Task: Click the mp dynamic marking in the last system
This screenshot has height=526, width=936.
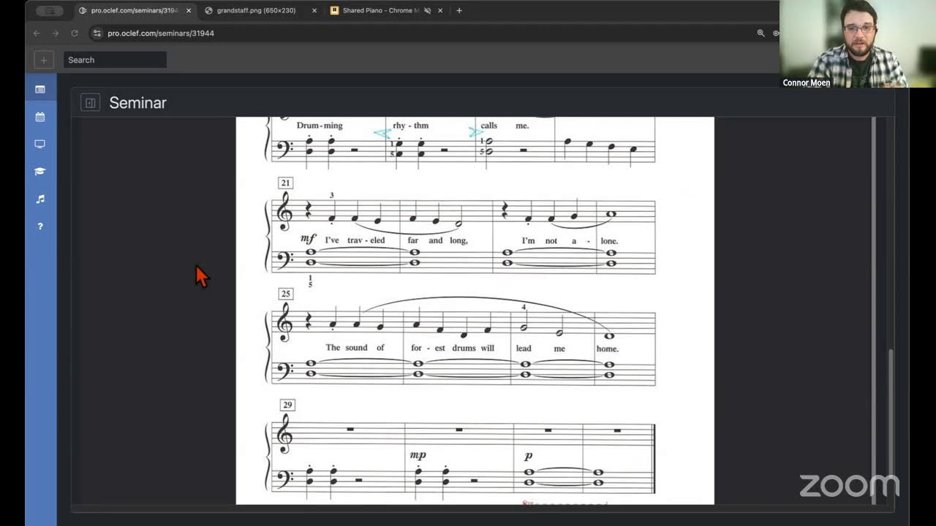Action: pos(418,455)
